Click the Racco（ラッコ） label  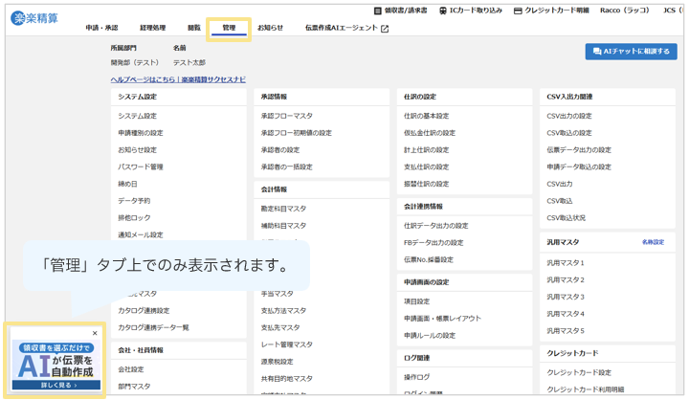[624, 11]
